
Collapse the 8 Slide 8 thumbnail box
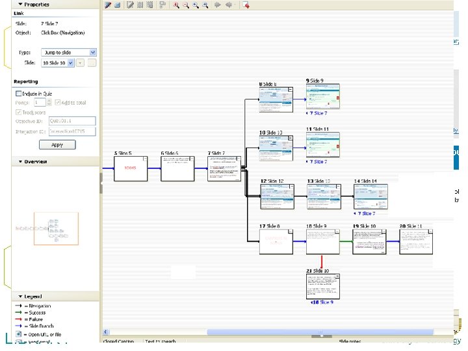[x=290, y=89]
